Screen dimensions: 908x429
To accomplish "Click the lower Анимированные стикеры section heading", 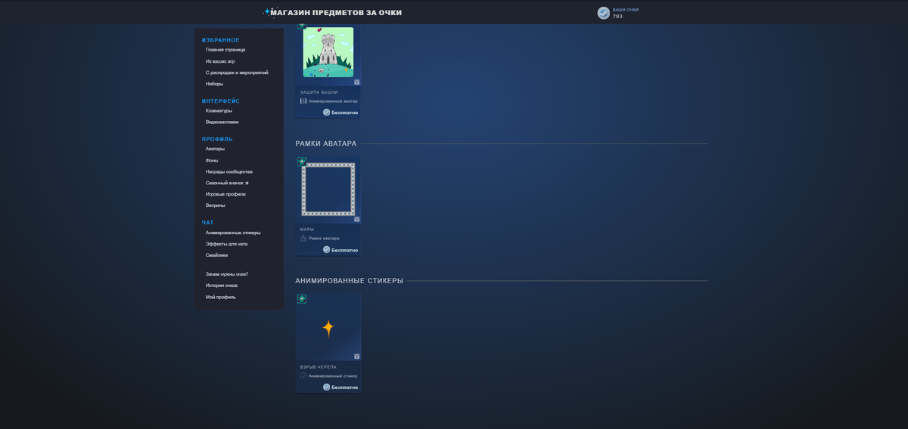I will (x=349, y=281).
